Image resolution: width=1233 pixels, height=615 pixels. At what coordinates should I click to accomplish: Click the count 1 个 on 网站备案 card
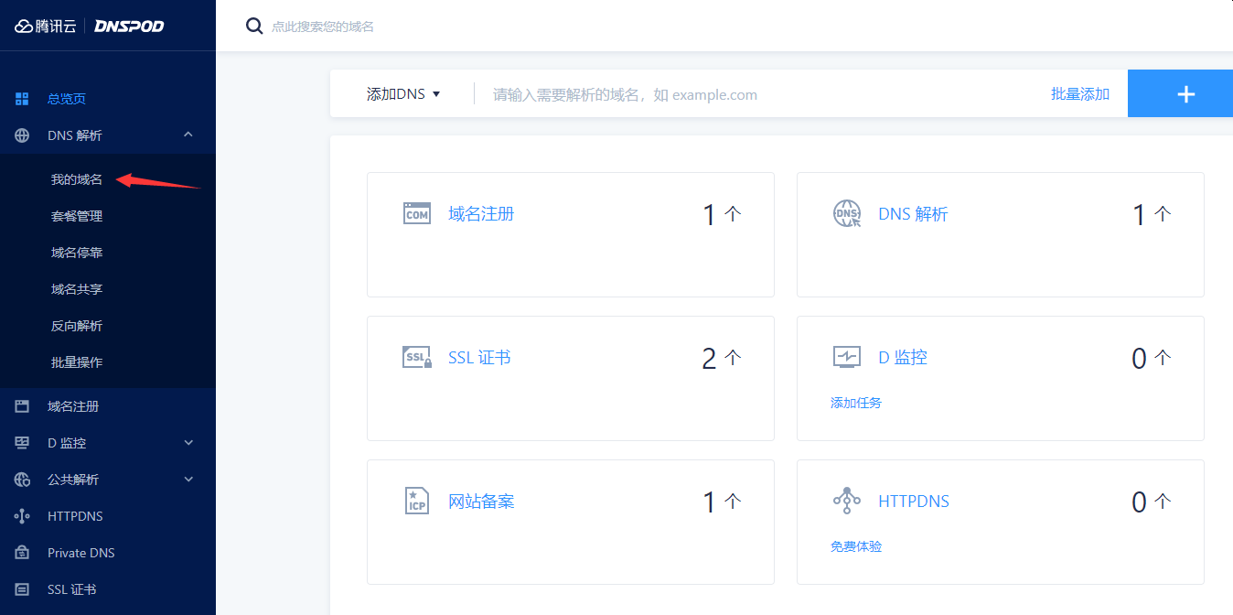[x=722, y=502]
